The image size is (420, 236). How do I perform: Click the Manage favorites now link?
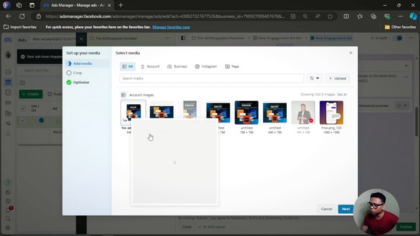pos(171,27)
